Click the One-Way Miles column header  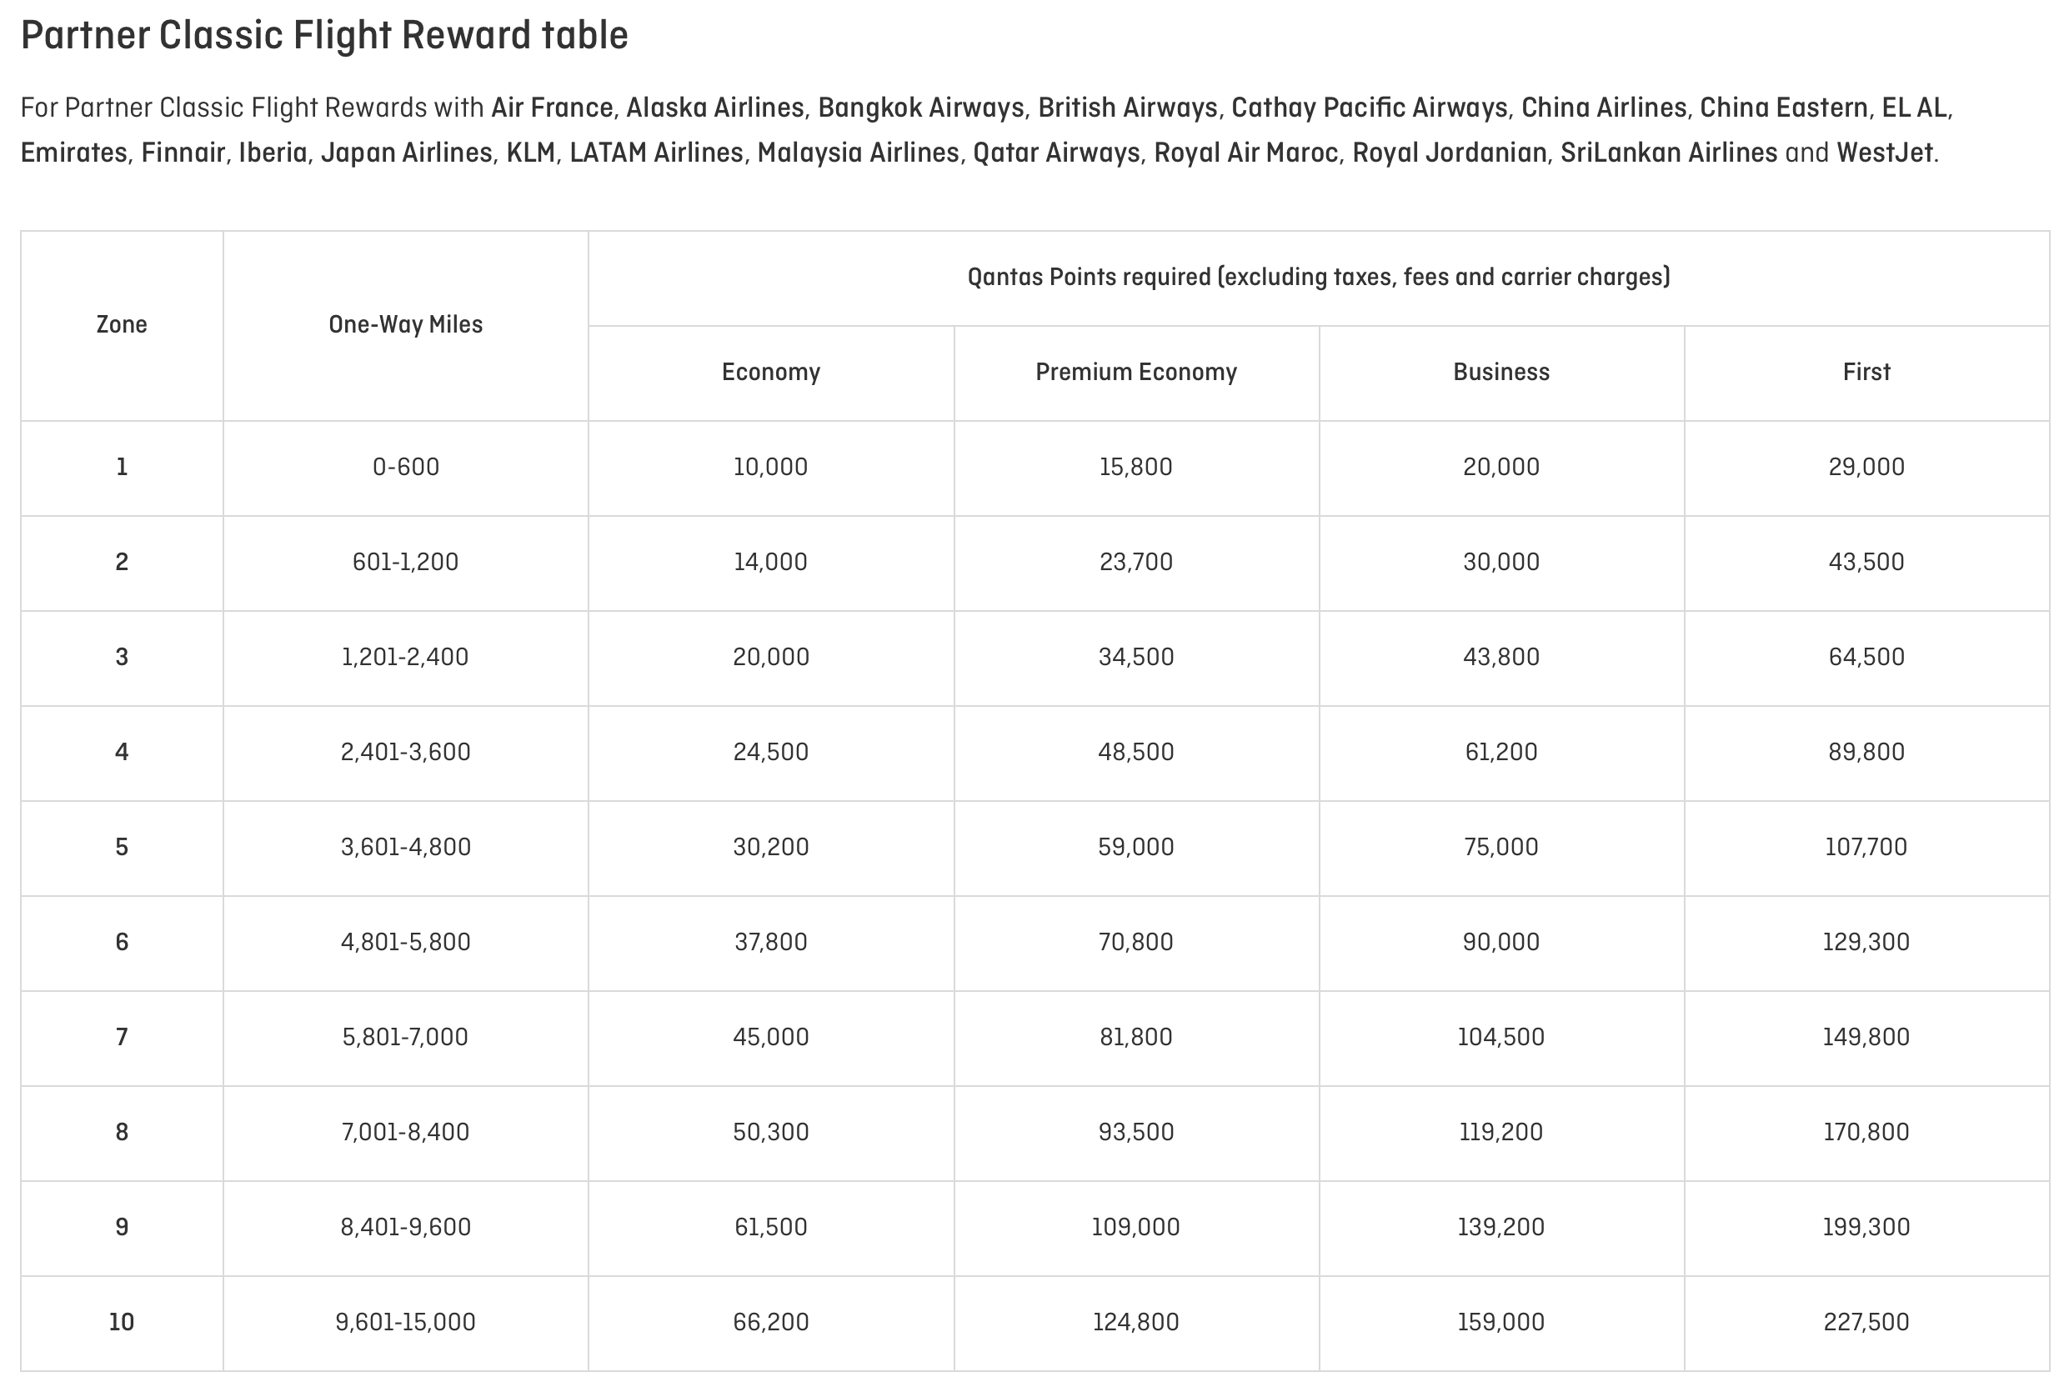point(405,324)
